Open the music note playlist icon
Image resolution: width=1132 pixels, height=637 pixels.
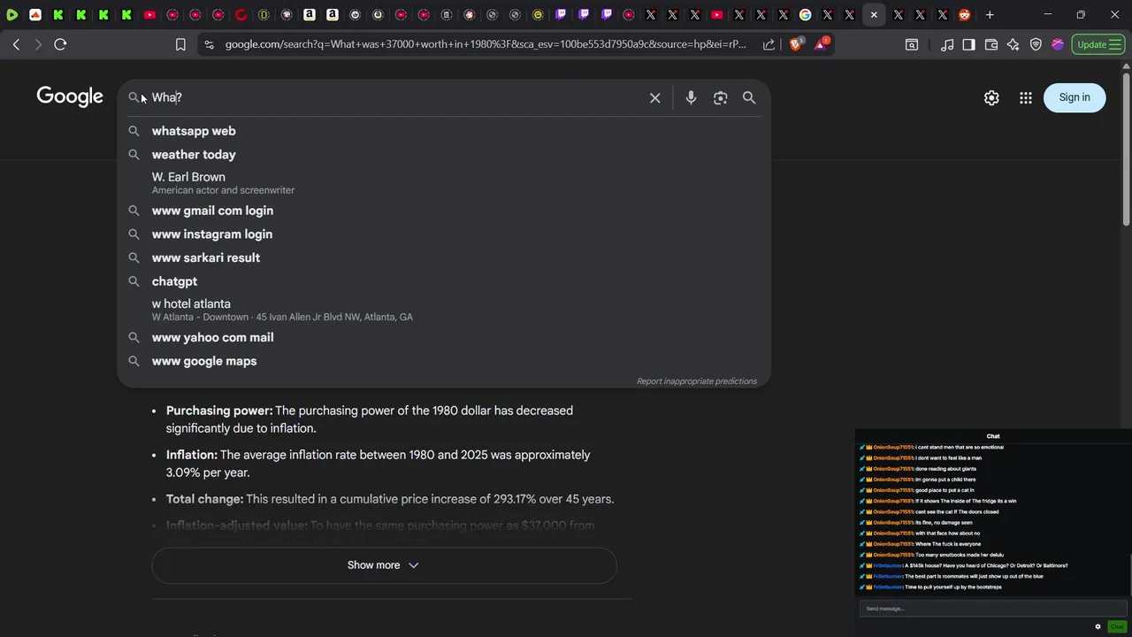947,44
